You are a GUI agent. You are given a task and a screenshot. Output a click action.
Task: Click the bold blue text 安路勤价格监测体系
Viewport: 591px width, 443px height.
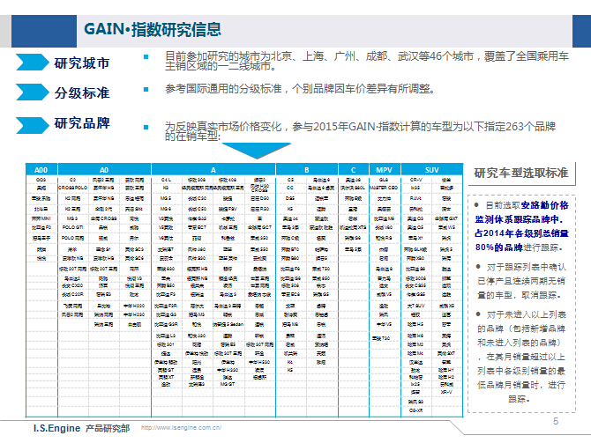[522, 212]
